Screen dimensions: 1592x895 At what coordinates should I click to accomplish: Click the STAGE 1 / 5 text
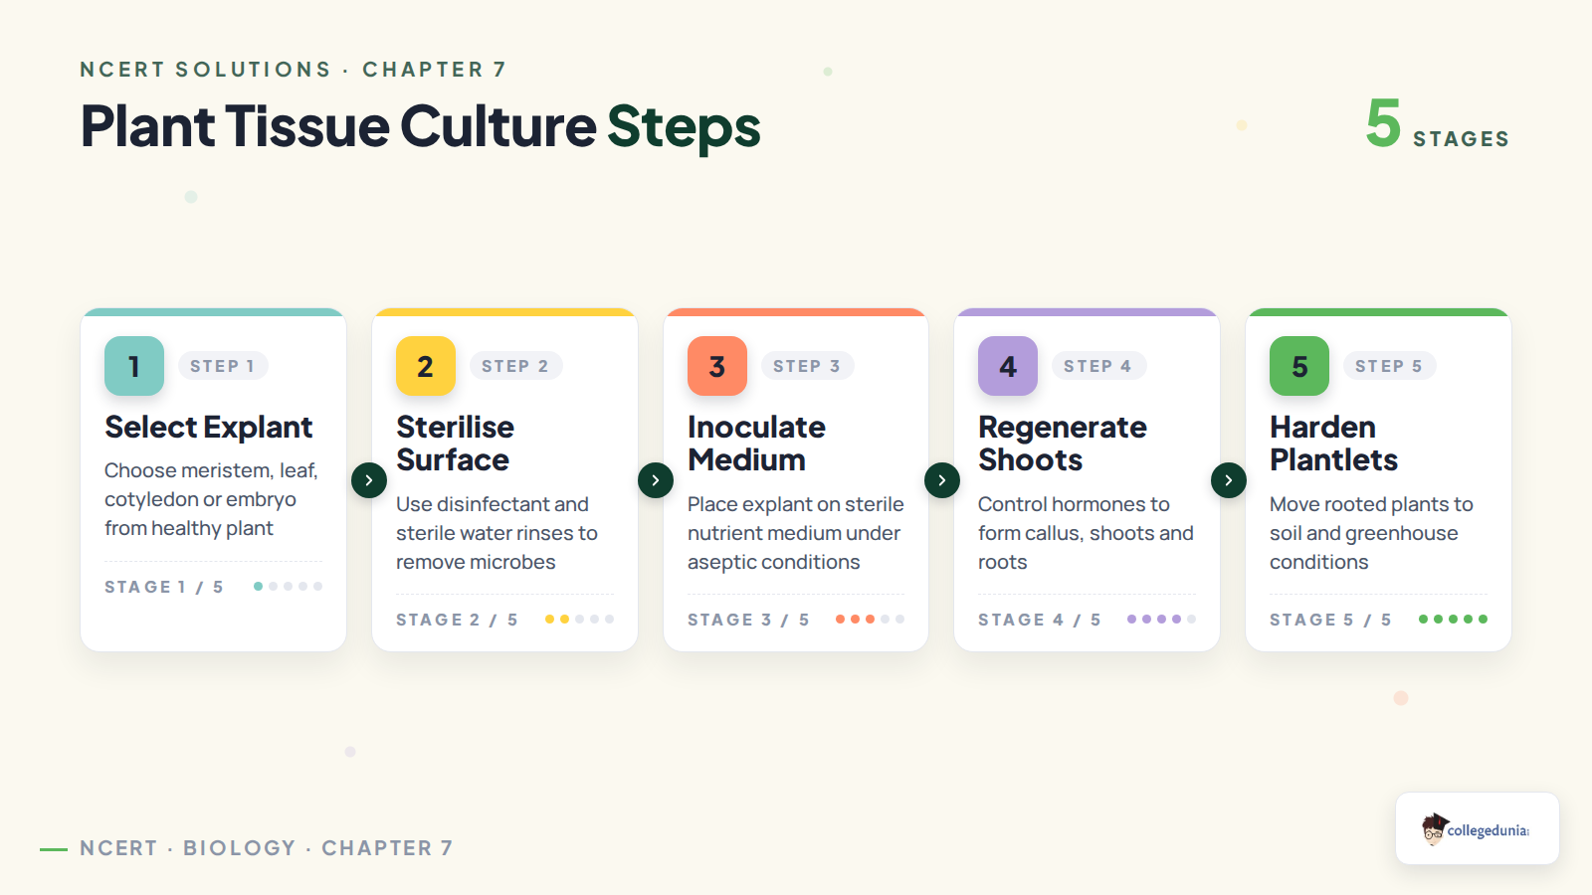[x=164, y=587]
